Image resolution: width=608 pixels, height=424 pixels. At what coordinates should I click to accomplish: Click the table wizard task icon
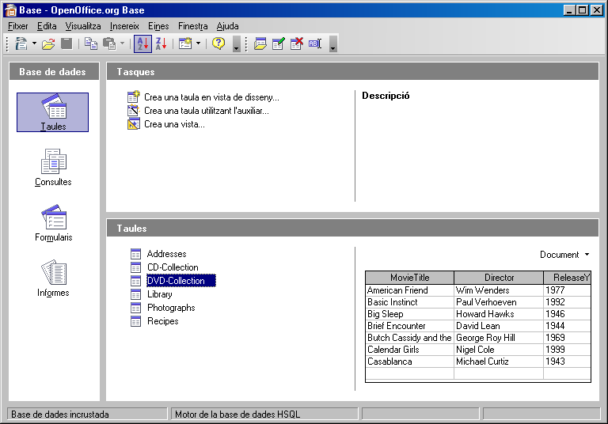coord(133,111)
